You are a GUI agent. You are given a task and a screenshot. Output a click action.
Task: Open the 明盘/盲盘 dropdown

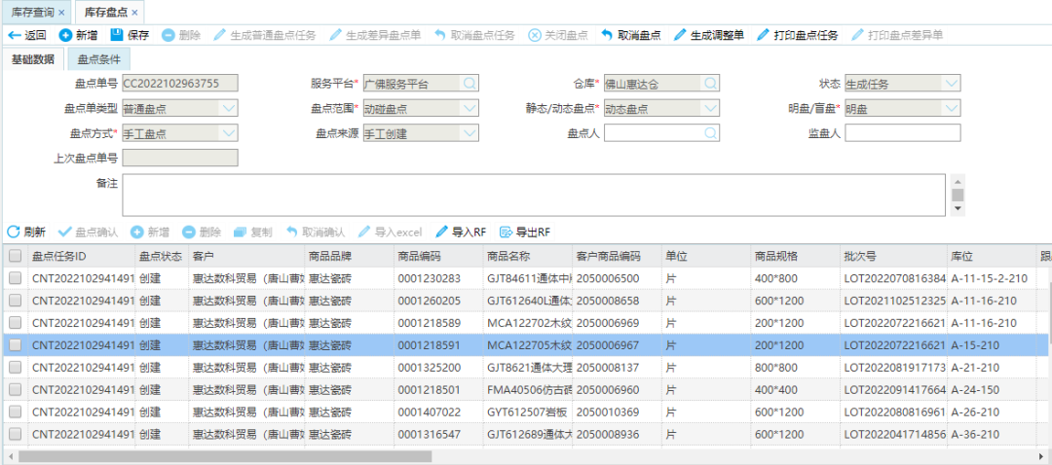(951, 108)
